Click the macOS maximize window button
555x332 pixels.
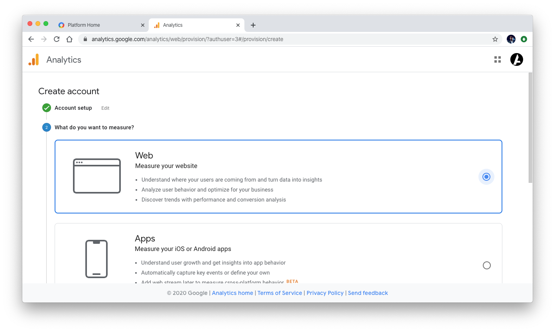(x=46, y=24)
